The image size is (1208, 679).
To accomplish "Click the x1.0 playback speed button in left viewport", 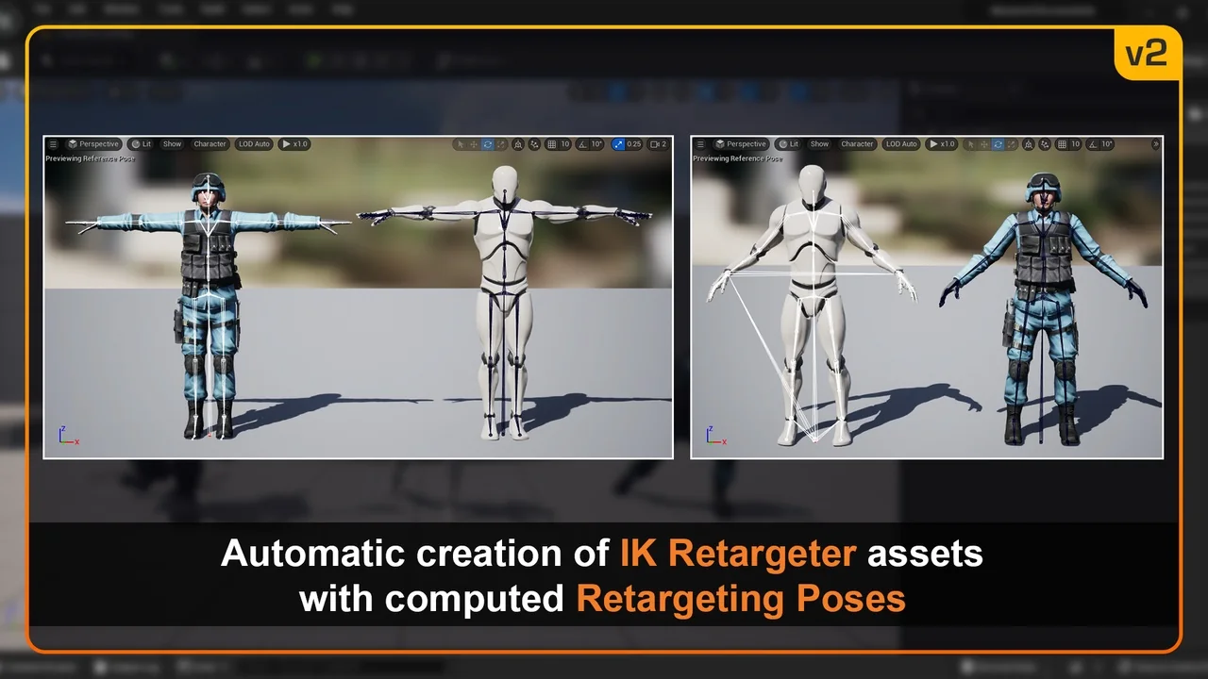I will [x=294, y=144].
